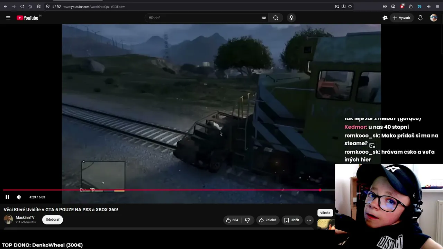Click the 4:23 / 6:03 time display

(x=37, y=197)
